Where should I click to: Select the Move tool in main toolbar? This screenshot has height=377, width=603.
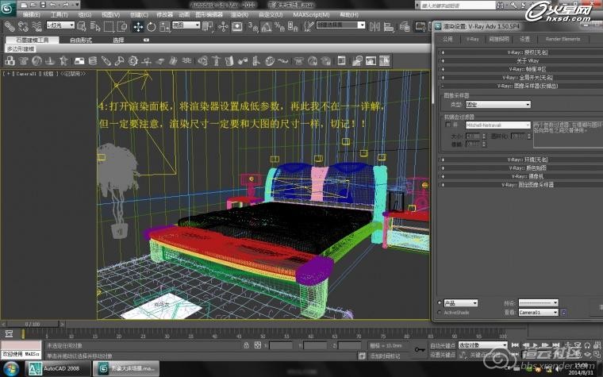click(x=139, y=26)
